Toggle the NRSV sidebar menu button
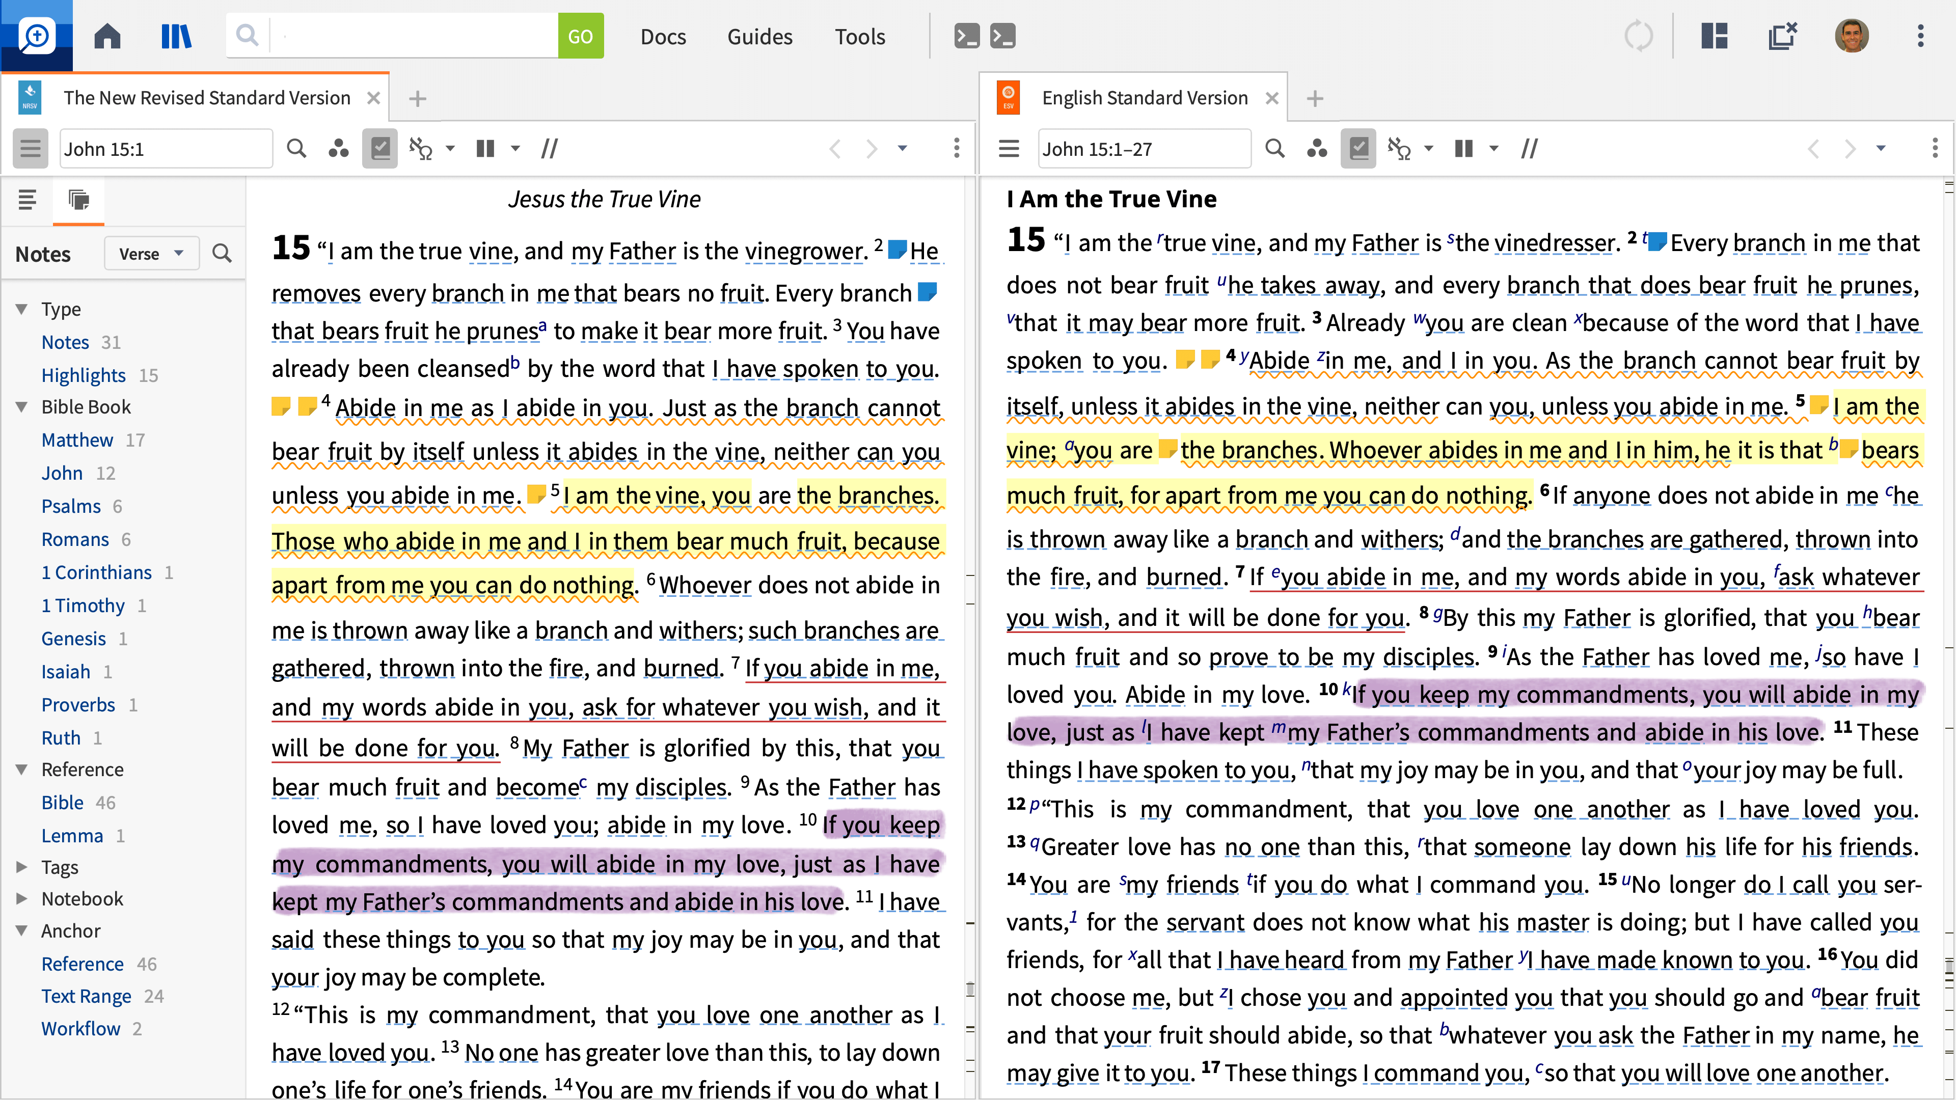Image resolution: width=1956 pixels, height=1100 pixels. point(30,149)
